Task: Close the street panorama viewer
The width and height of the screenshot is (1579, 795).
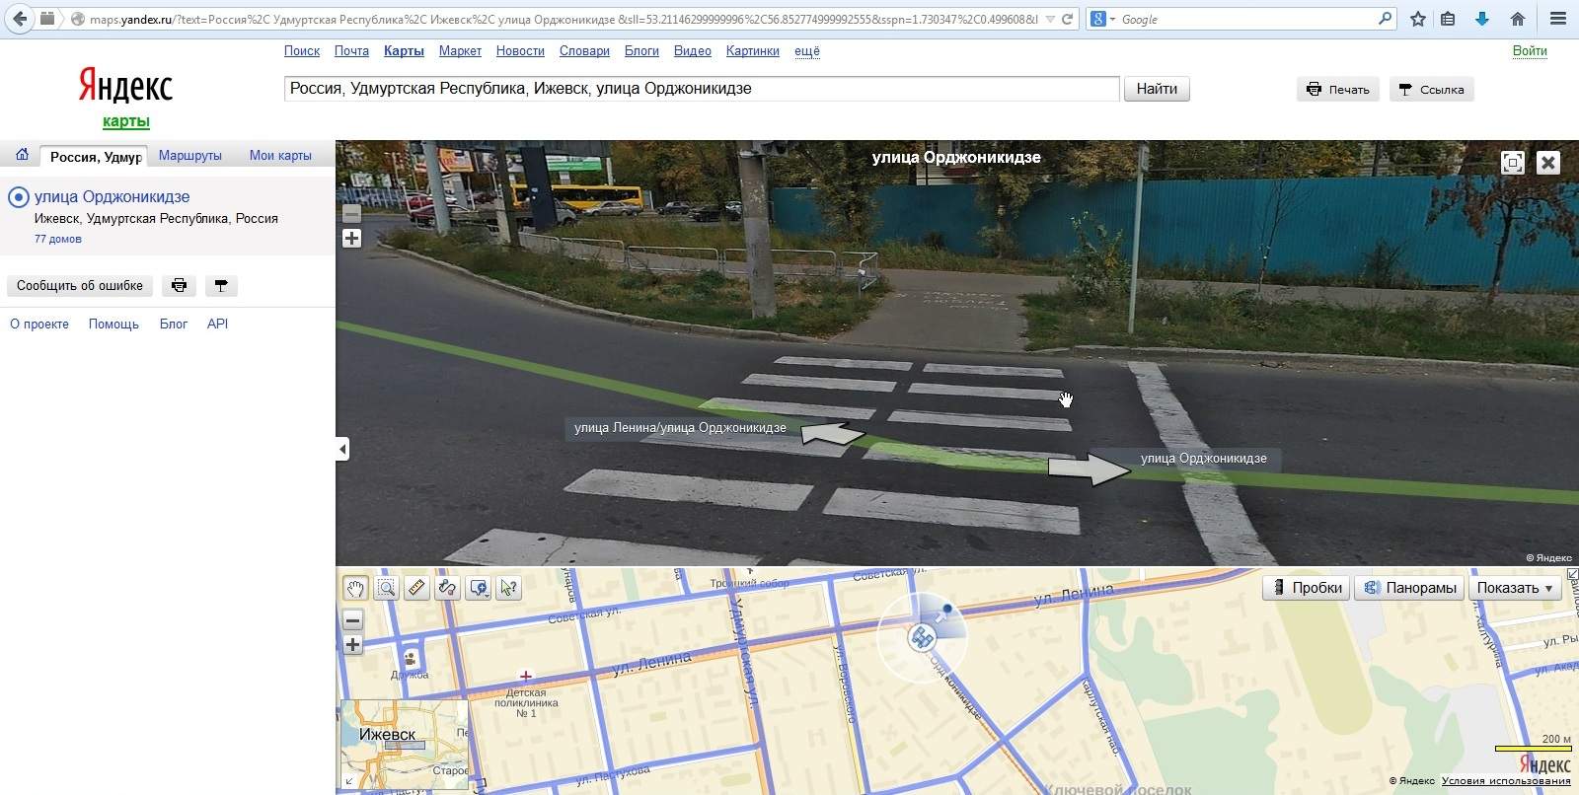Action: (1548, 163)
